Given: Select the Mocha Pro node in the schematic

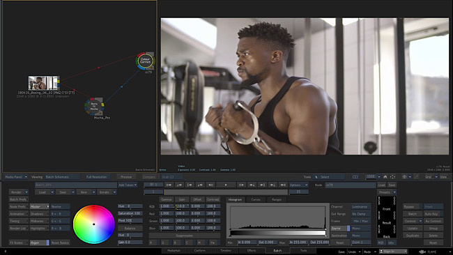Looking at the screenshot, I should coord(94,107).
